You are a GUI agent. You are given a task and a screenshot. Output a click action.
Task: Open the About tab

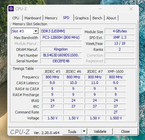click(x=111, y=18)
